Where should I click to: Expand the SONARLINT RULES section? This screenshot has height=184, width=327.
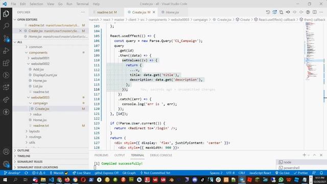(30, 162)
